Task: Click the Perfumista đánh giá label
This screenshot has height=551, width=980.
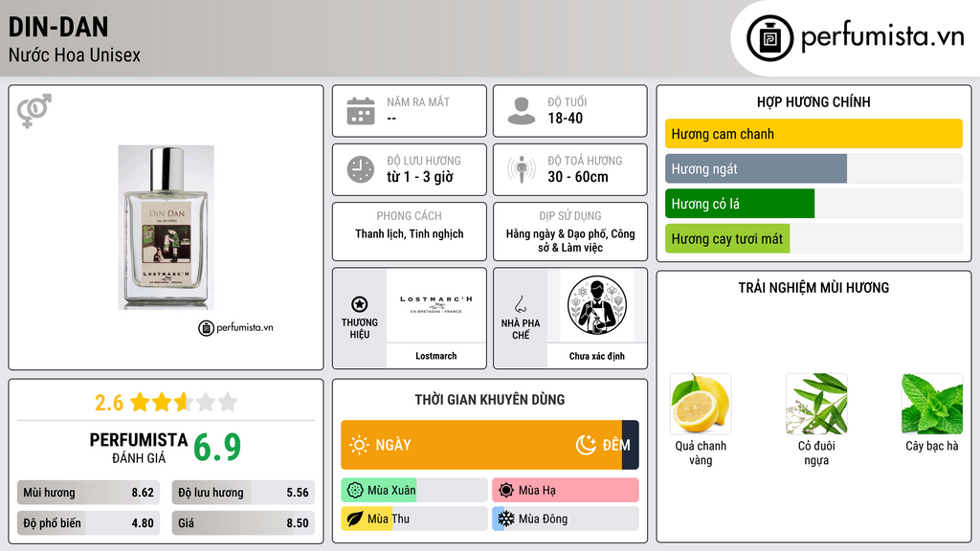Action: click(x=139, y=449)
